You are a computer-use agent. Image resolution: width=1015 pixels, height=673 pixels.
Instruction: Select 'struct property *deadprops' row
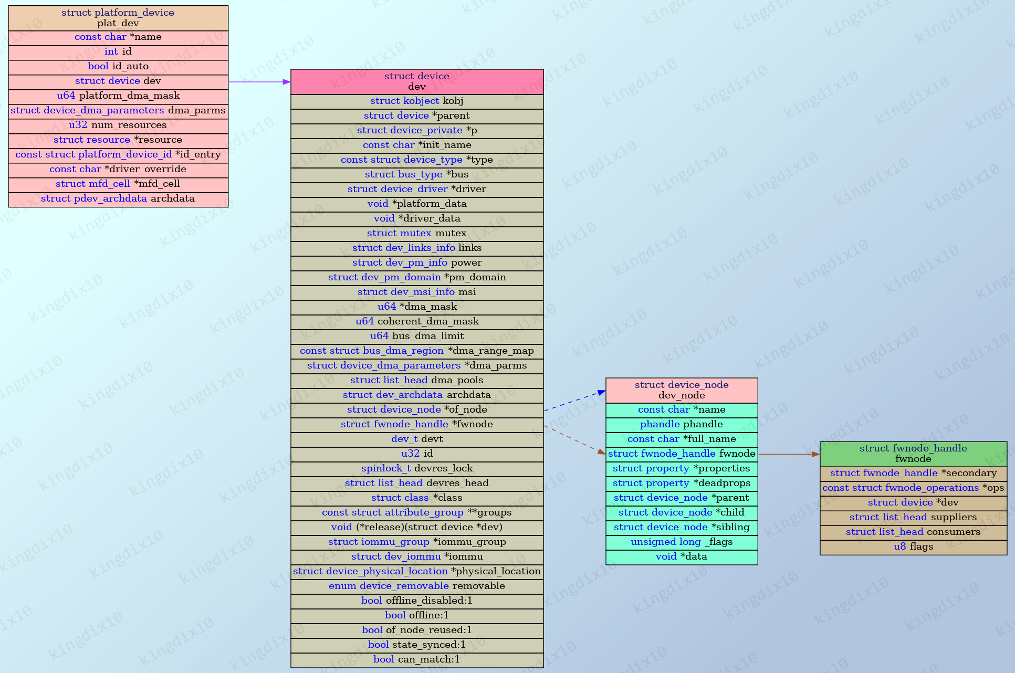pyautogui.click(x=682, y=484)
